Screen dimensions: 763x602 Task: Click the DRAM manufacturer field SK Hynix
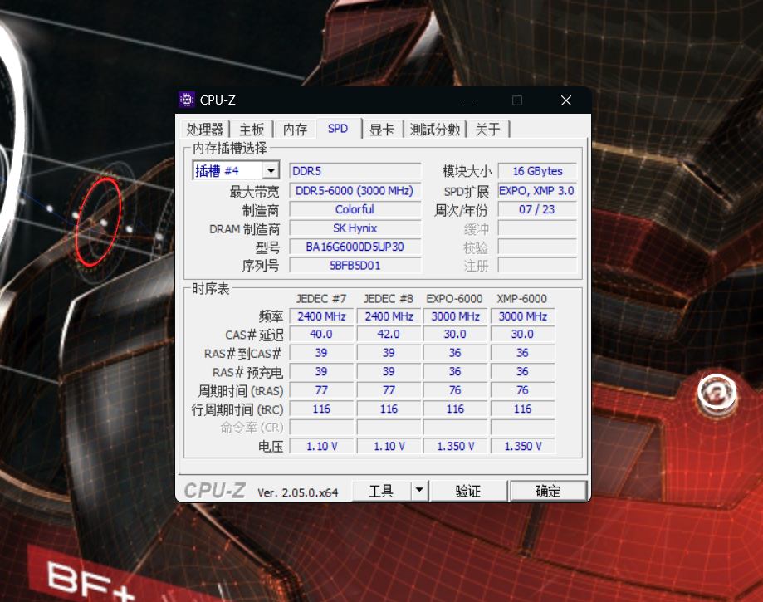click(355, 228)
